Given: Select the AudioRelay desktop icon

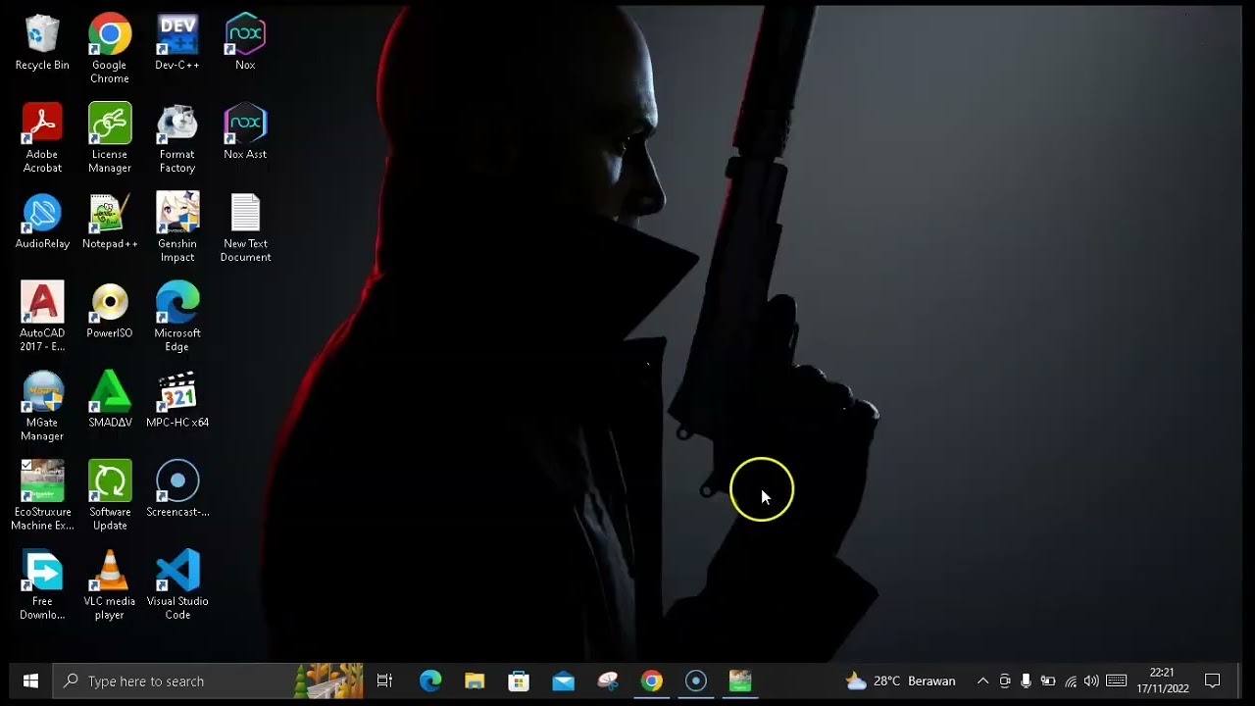Looking at the screenshot, I should 42,221.
